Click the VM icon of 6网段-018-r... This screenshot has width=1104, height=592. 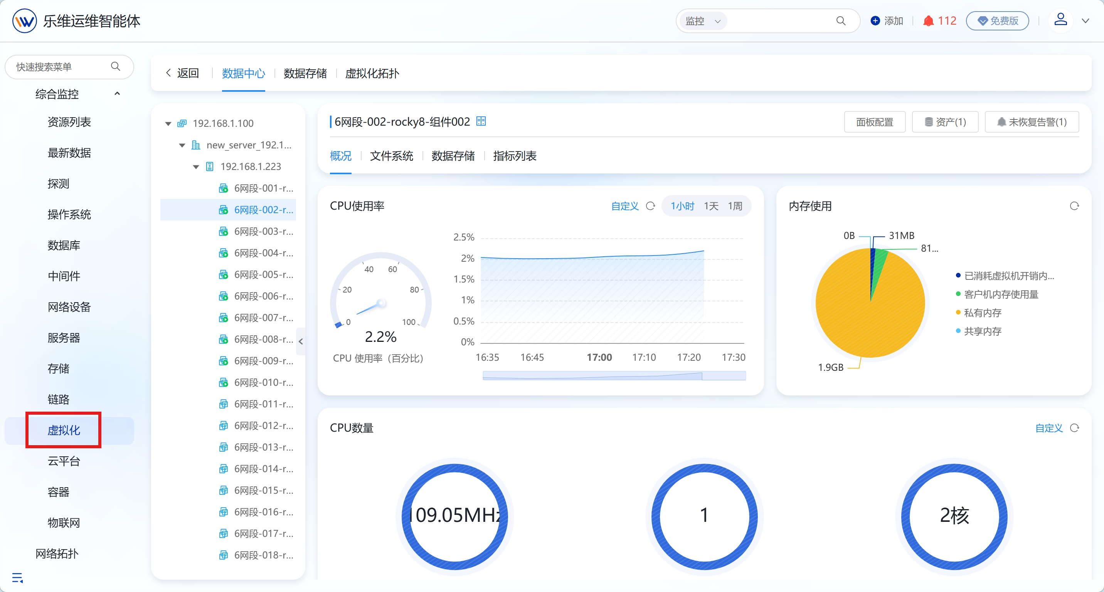tap(223, 555)
